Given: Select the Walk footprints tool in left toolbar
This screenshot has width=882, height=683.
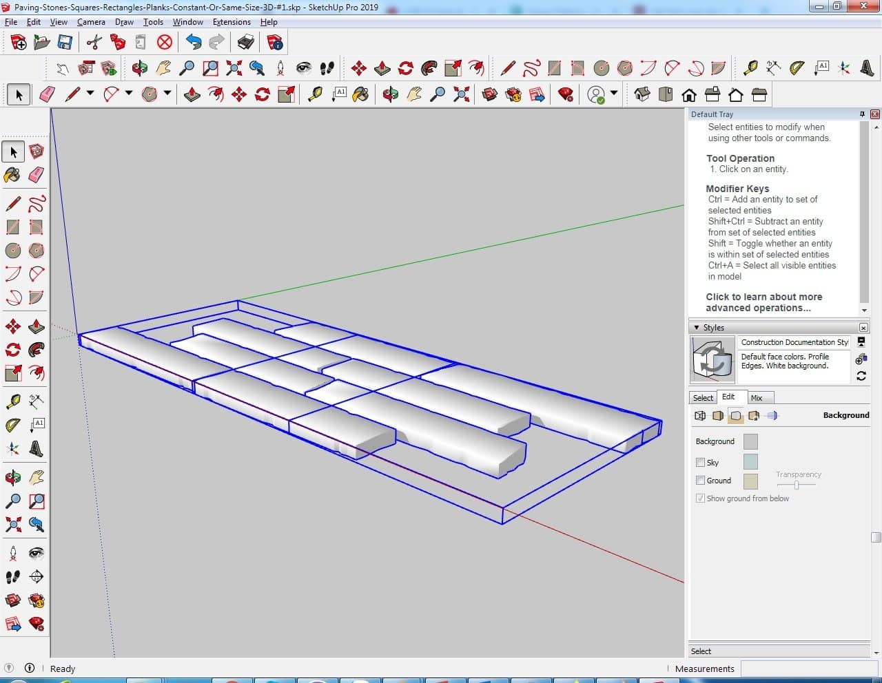Looking at the screenshot, I should (13, 577).
